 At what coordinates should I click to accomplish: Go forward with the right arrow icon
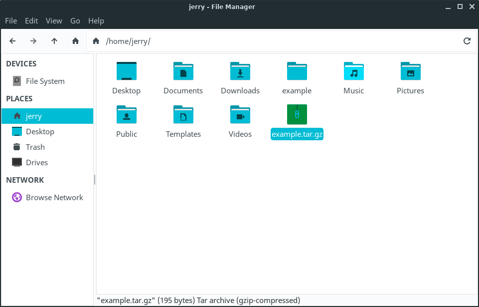(x=33, y=41)
